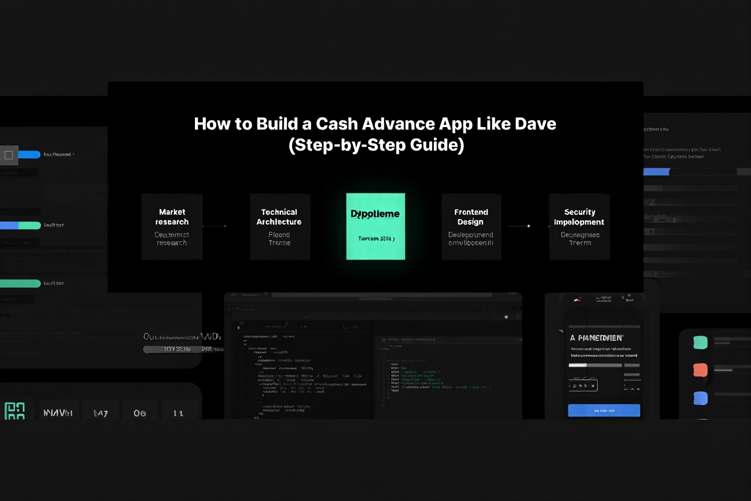The height and width of the screenshot is (501, 751).
Task: Click the outlined field in the phone mockup
Action: tap(583, 385)
